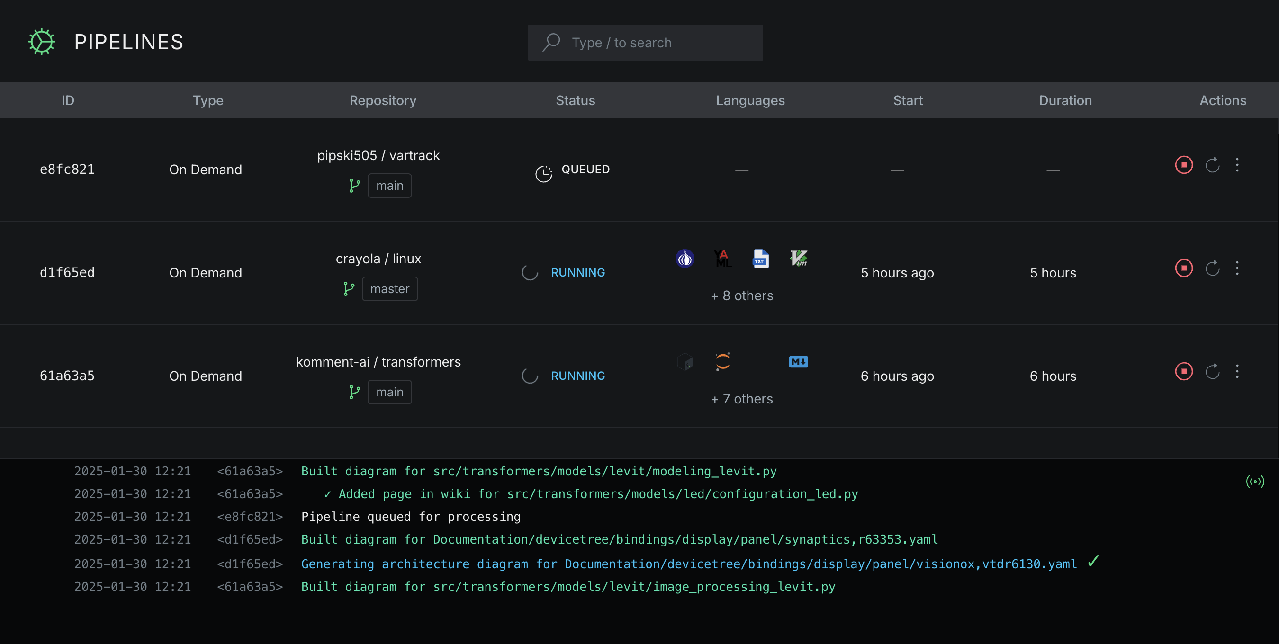Click log line 'Added page in wiki' for configuration_led.py
1279x644 pixels.
pyautogui.click(x=591, y=494)
